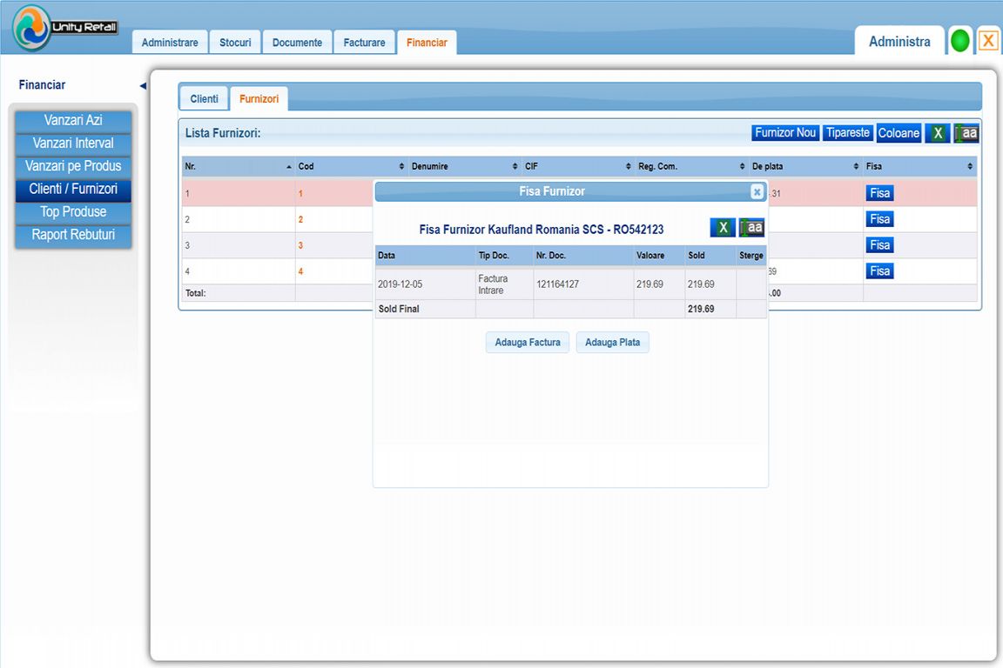Image resolution: width=1003 pixels, height=668 pixels.
Task: Open Fisa for supplier row 1
Action: coord(879,193)
